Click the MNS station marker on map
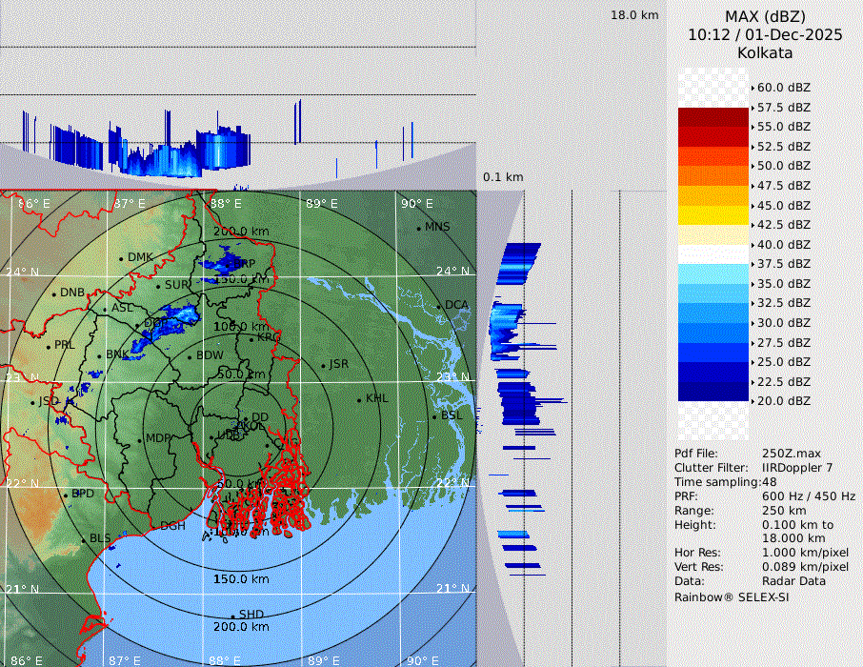Image resolution: width=863 pixels, height=667 pixels. coord(418,228)
